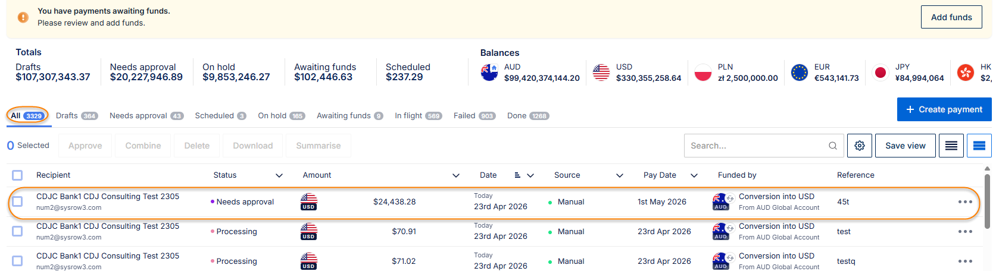Select the checkbox for the $70.91 payment

coord(17,231)
